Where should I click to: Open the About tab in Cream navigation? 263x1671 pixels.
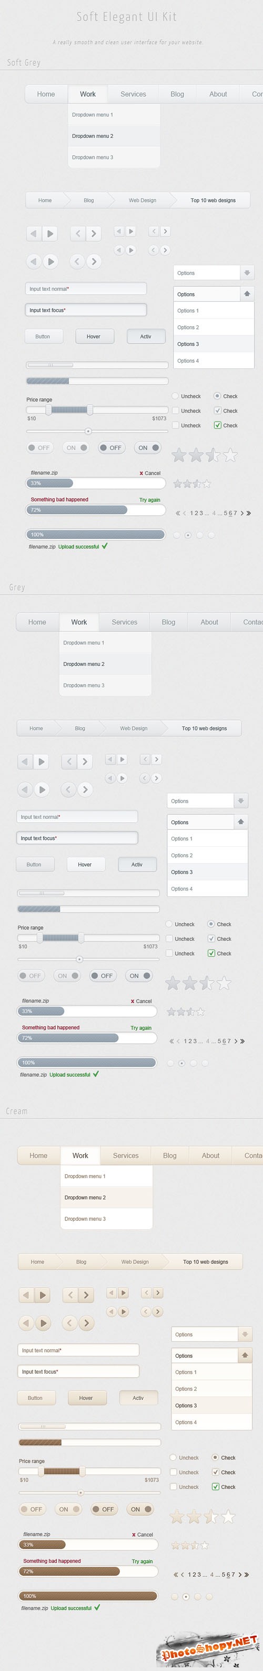coord(210,1155)
